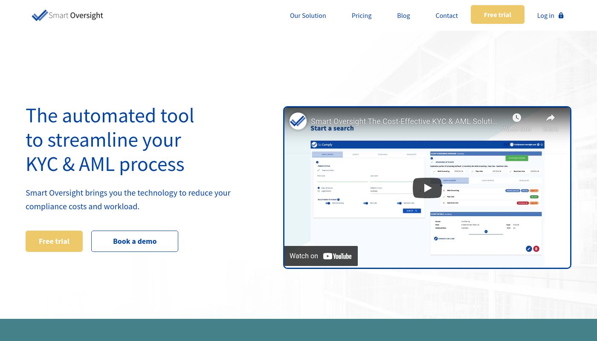Click the video channel avatar icon
The width and height of the screenshot is (597, 341).
(x=298, y=121)
